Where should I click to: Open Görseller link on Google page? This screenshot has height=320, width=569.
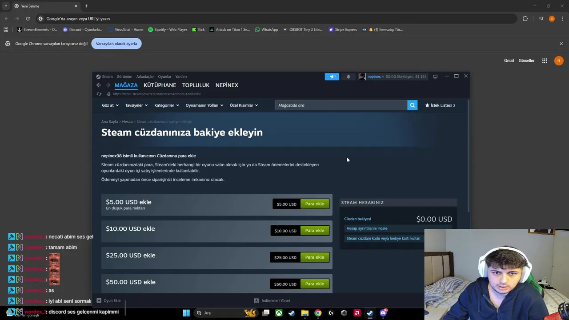tap(526, 60)
